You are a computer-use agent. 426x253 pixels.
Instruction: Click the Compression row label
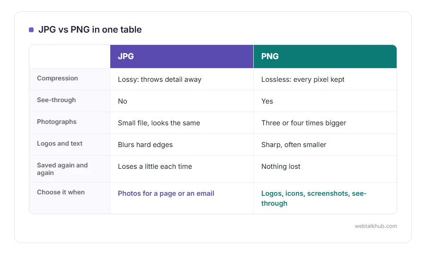[57, 78]
